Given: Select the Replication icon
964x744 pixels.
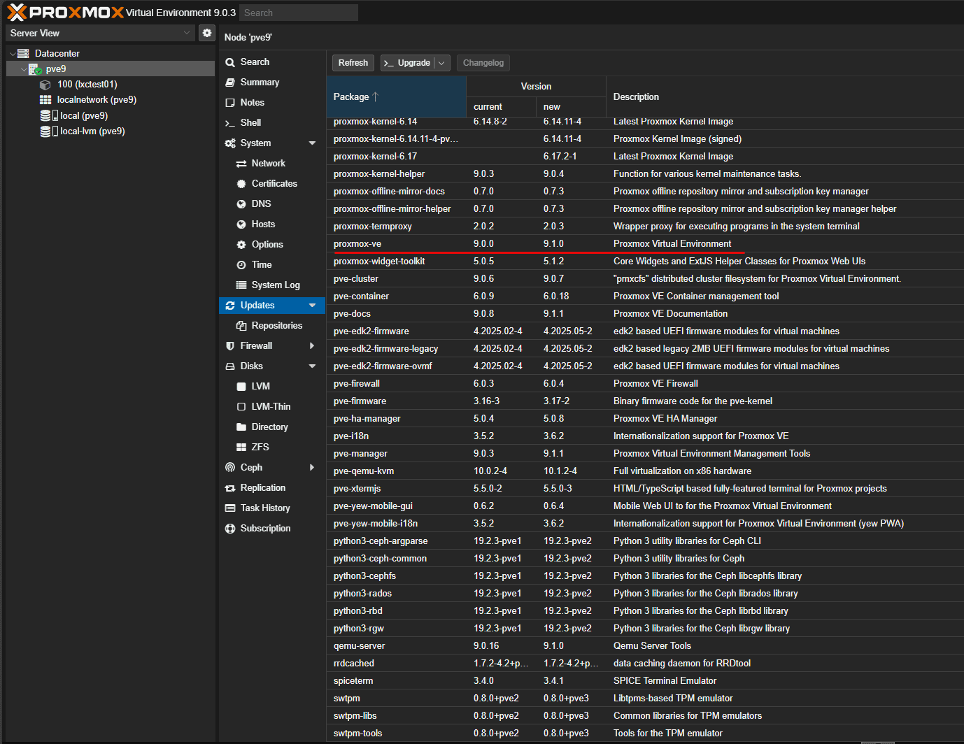Looking at the screenshot, I should click(229, 487).
